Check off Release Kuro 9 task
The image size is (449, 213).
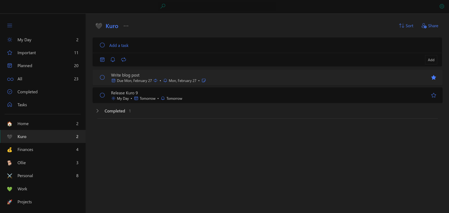point(102,95)
